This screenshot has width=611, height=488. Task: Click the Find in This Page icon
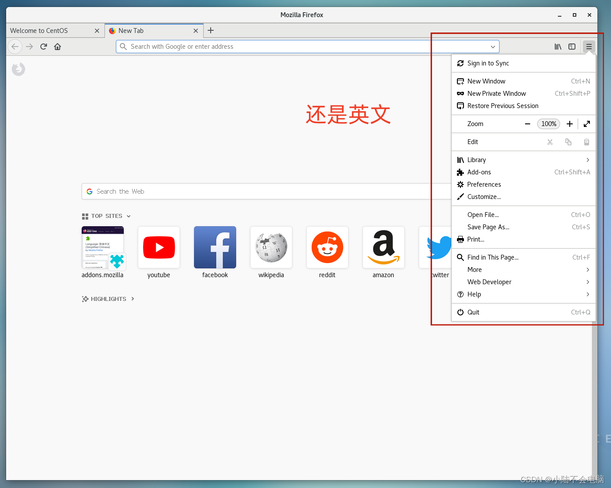[x=460, y=257]
